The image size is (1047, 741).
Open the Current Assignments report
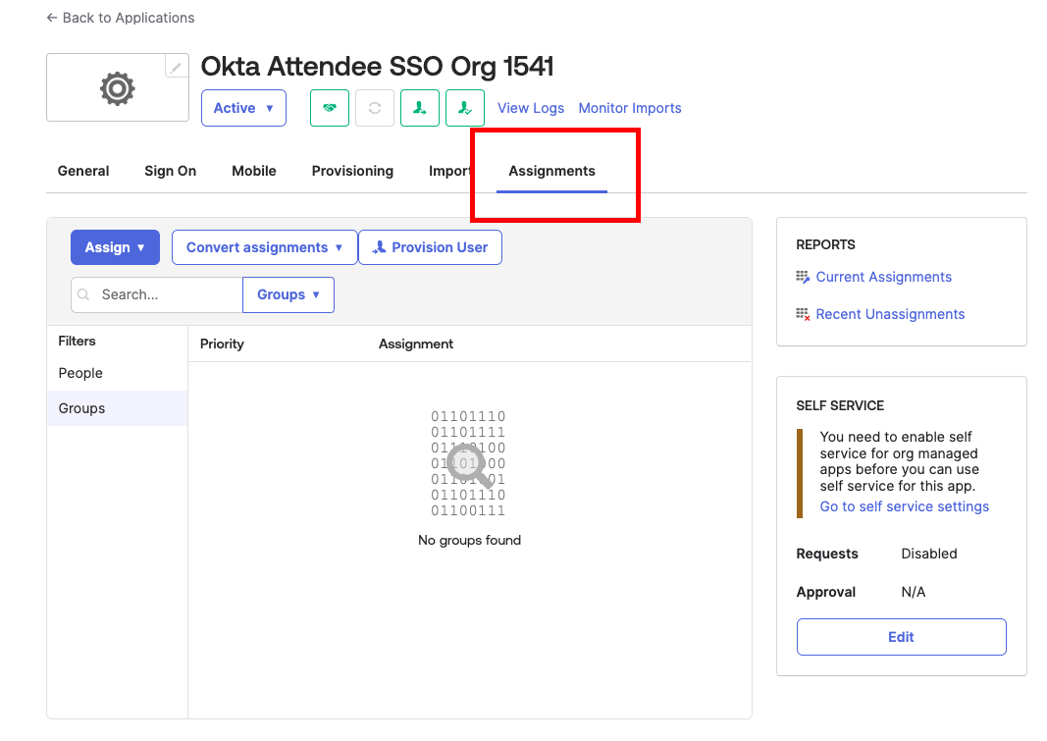(883, 277)
